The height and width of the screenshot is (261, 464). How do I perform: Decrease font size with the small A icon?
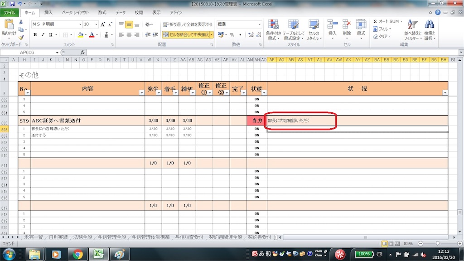coord(110,24)
